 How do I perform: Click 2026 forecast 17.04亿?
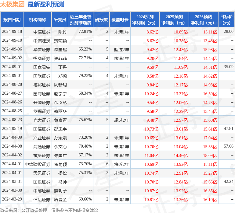coord(210,138)
